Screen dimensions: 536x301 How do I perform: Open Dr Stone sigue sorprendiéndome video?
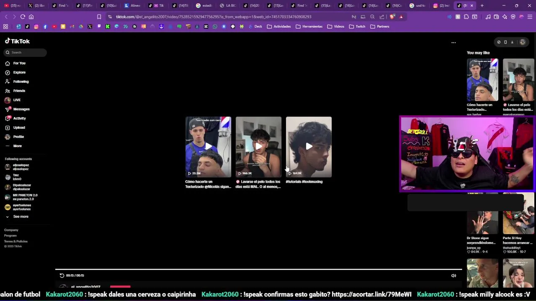tap(482, 224)
